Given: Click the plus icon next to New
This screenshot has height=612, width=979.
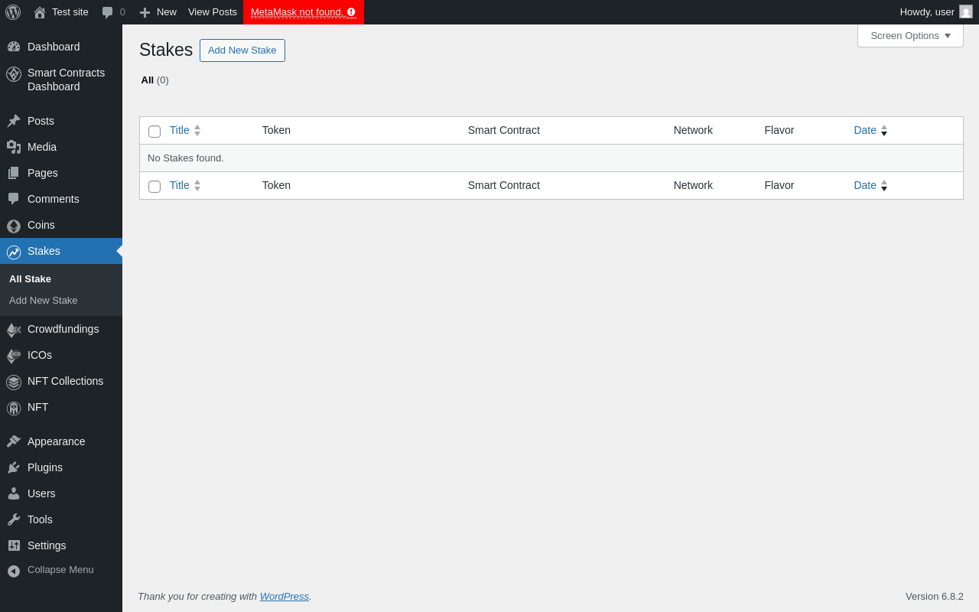Looking at the screenshot, I should tap(145, 12).
